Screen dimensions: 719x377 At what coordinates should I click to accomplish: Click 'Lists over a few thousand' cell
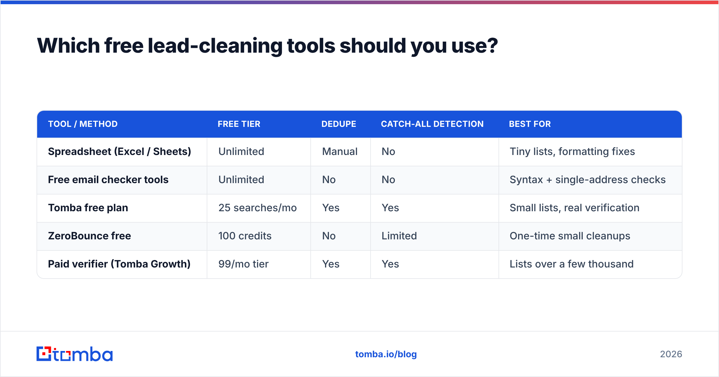[x=572, y=264]
